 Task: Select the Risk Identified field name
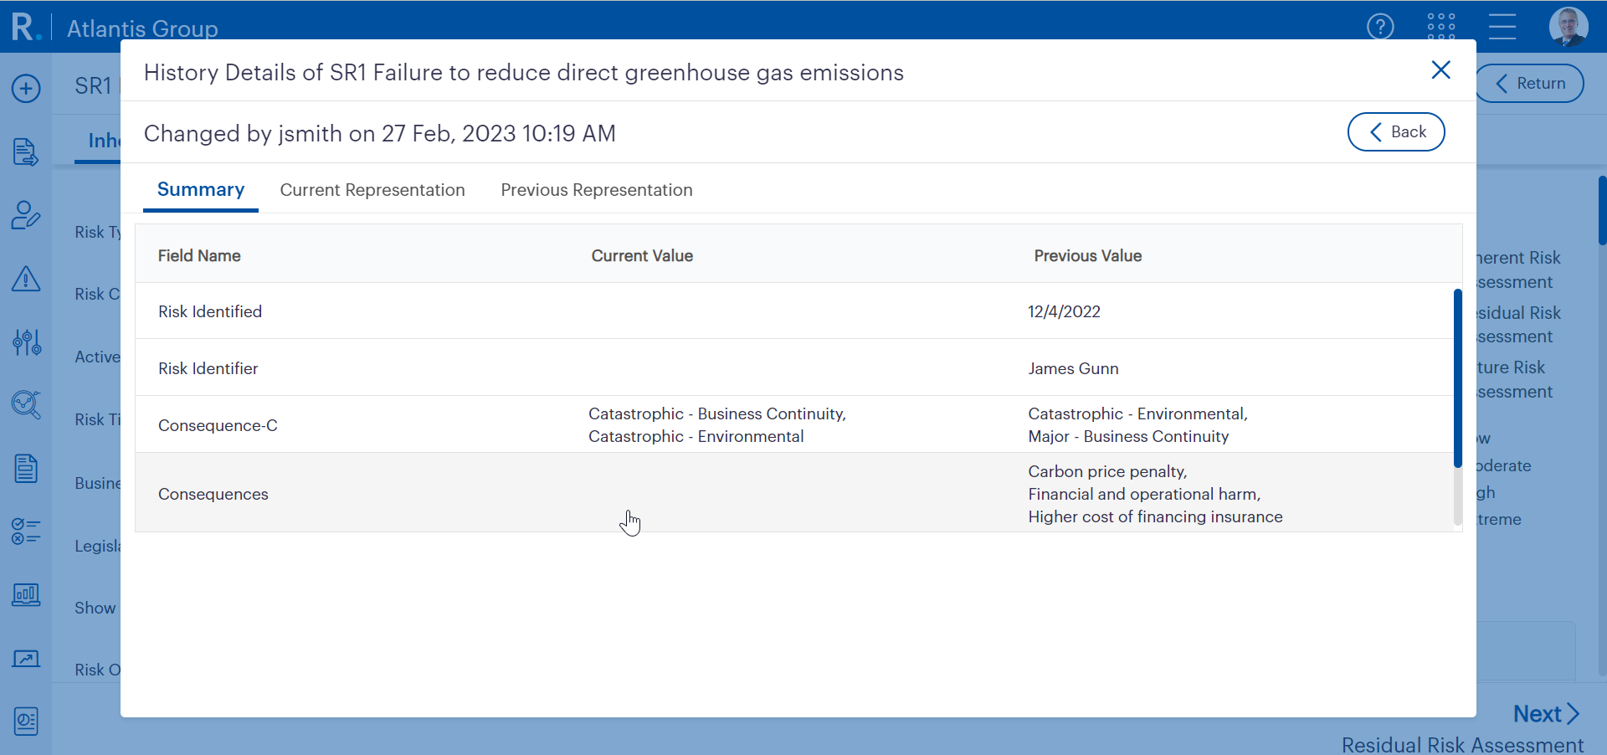[210, 311]
